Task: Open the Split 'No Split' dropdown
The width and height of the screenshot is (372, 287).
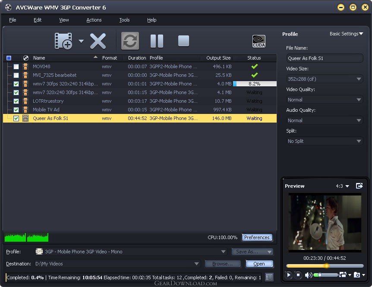Action: tap(325, 141)
